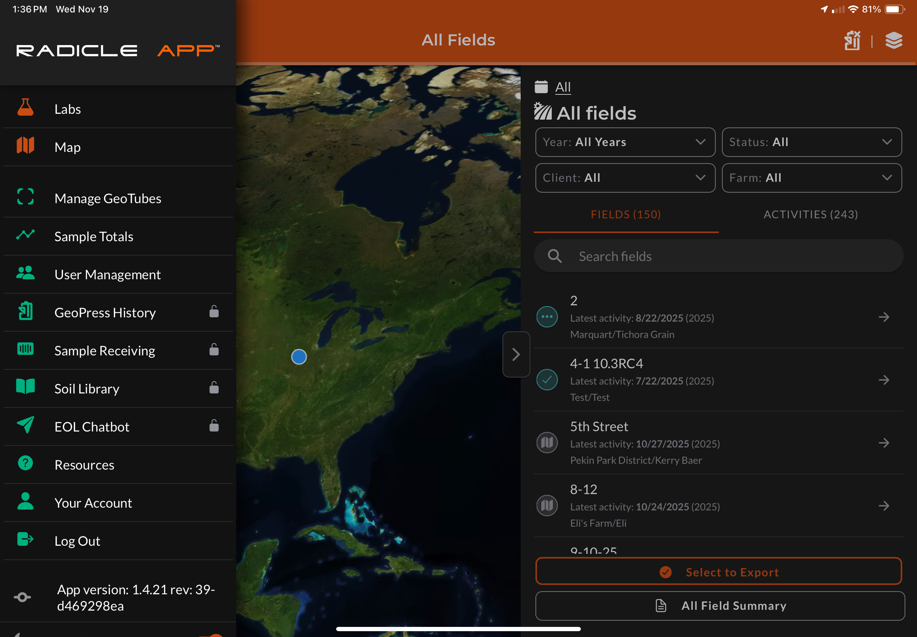Tap the battery indicator in status bar
917x637 pixels.
894,9
